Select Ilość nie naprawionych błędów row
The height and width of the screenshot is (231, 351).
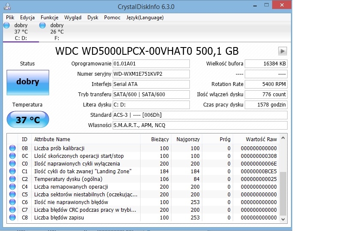[144, 202]
